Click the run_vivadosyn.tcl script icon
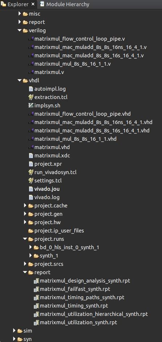 pyautogui.click(x=31, y=172)
